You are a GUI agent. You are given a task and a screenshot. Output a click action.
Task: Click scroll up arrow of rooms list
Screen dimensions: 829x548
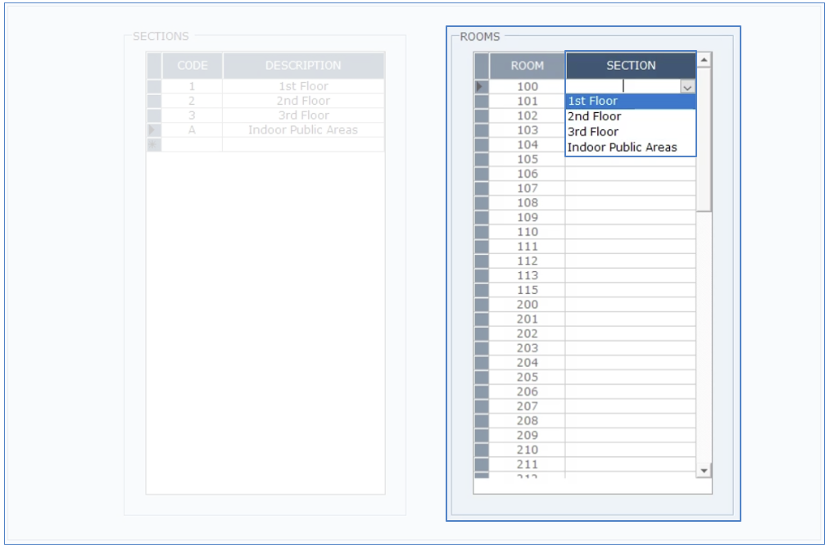coord(704,60)
